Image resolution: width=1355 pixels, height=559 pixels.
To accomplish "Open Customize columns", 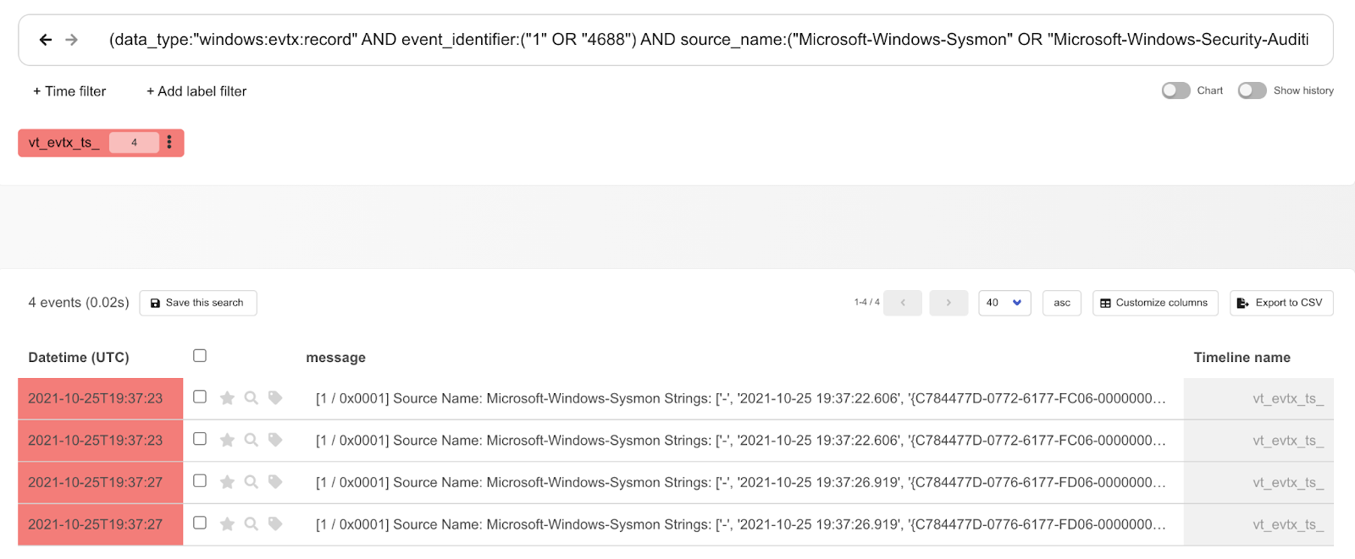I will click(x=1155, y=303).
